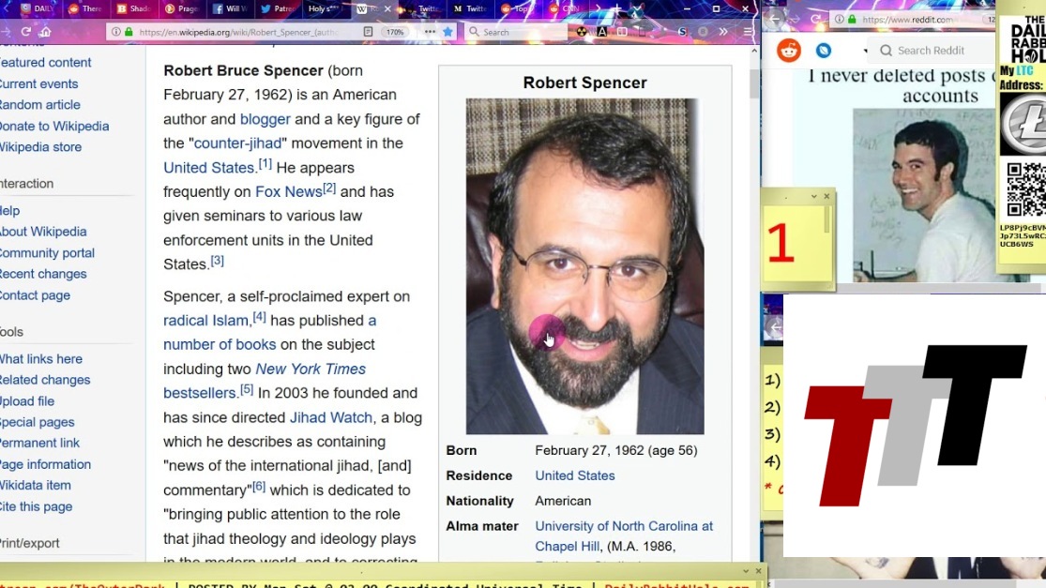The height and width of the screenshot is (588, 1046).
Task: Open the Fox News link
Action: 288,191
